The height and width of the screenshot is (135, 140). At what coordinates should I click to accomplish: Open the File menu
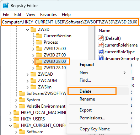[6, 15]
